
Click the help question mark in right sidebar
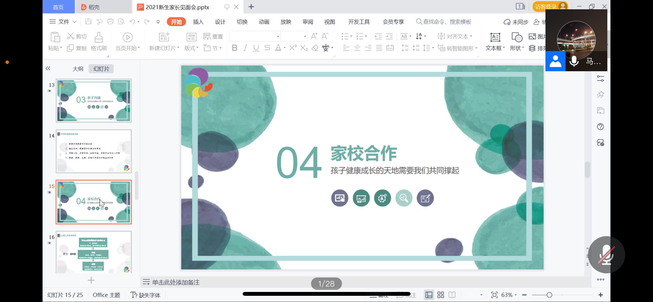[x=600, y=127]
